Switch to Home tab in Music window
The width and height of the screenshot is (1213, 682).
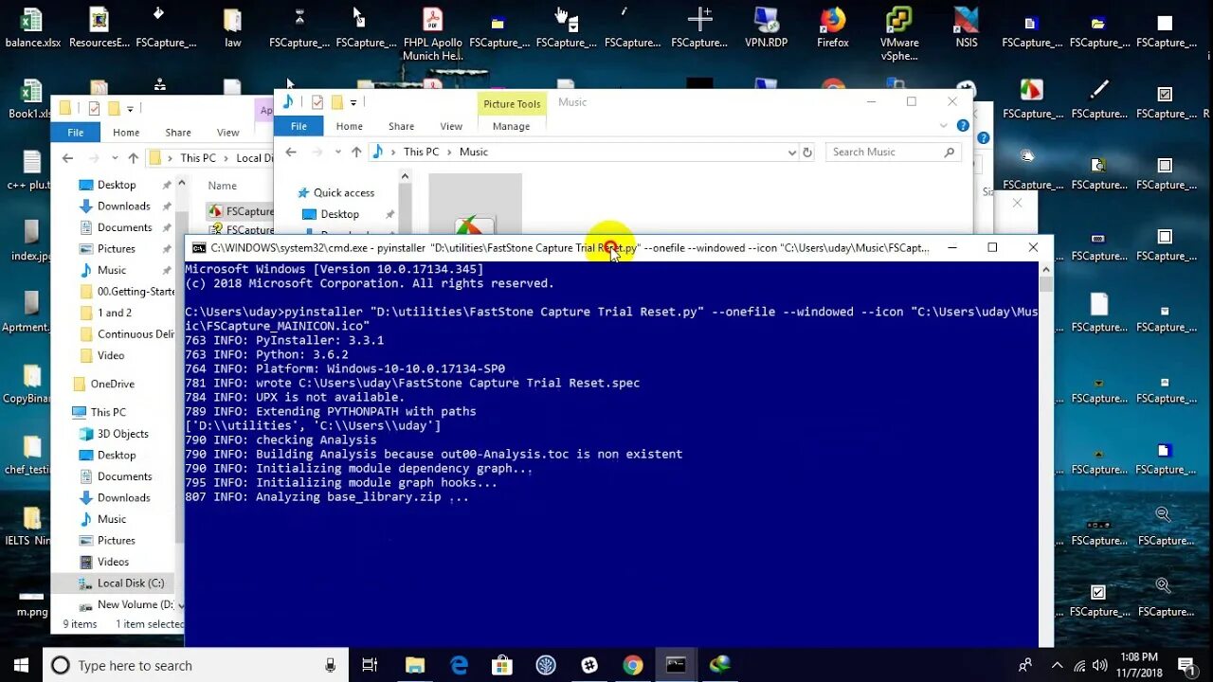(x=349, y=126)
